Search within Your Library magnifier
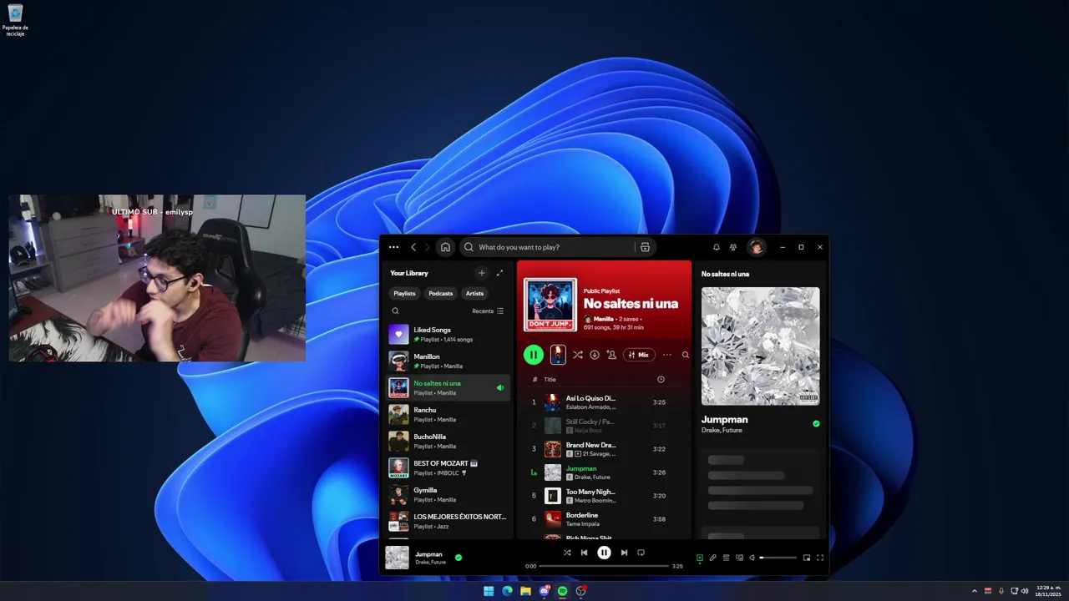The width and height of the screenshot is (1069, 601). point(395,311)
